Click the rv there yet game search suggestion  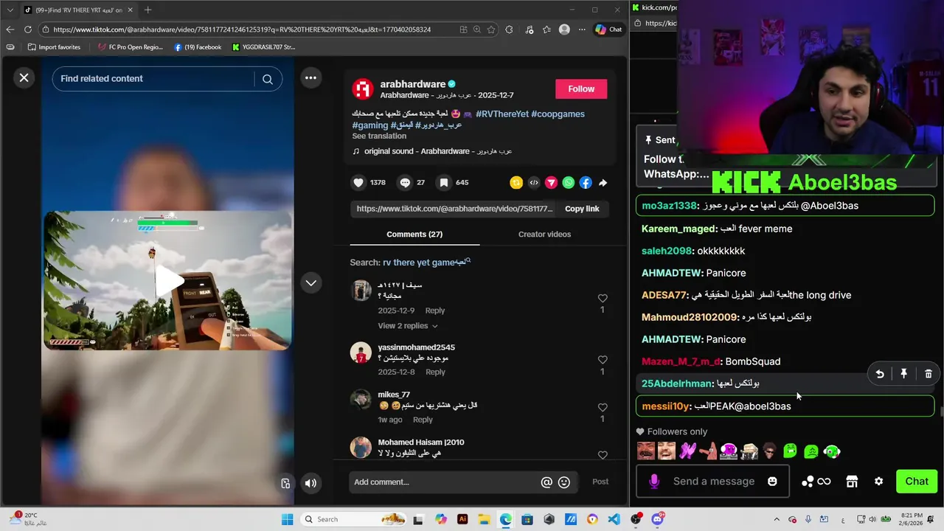[x=426, y=263]
